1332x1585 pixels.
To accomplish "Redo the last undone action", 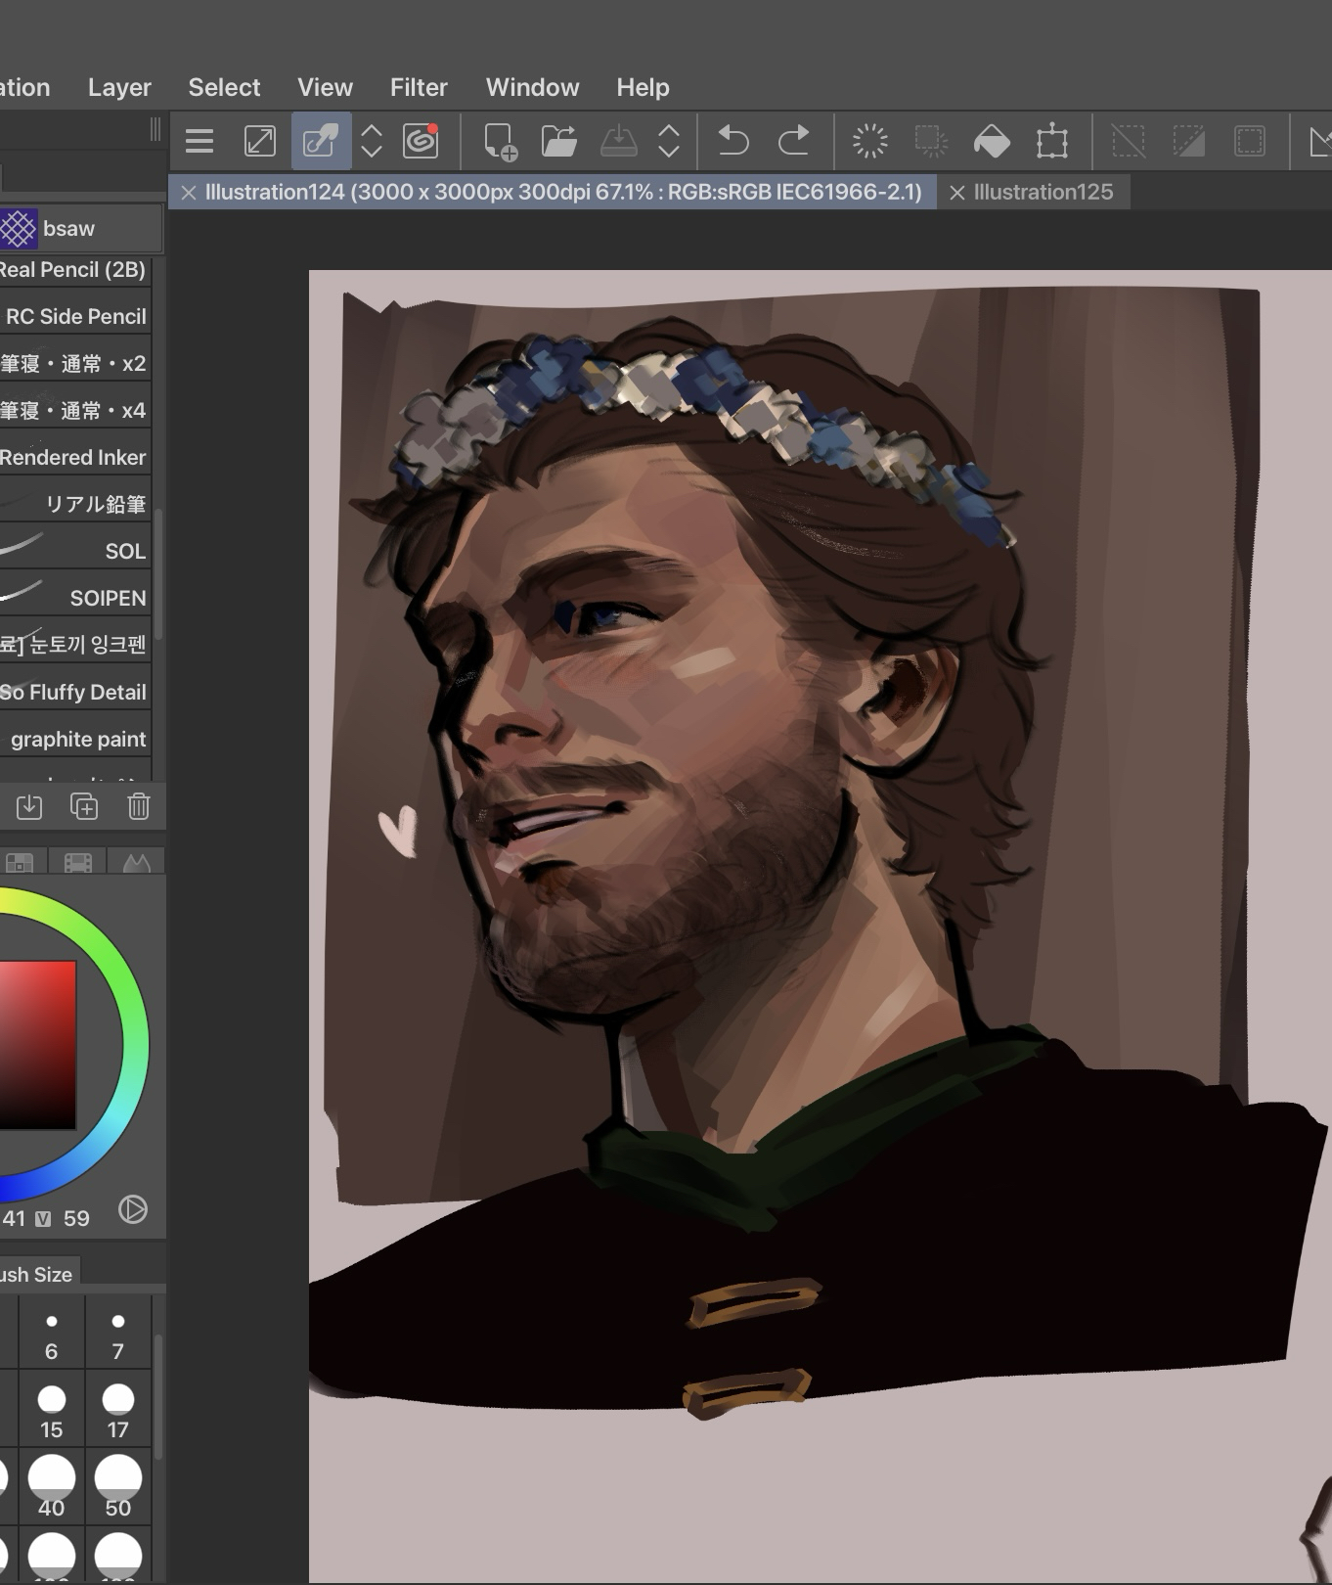I will [793, 142].
